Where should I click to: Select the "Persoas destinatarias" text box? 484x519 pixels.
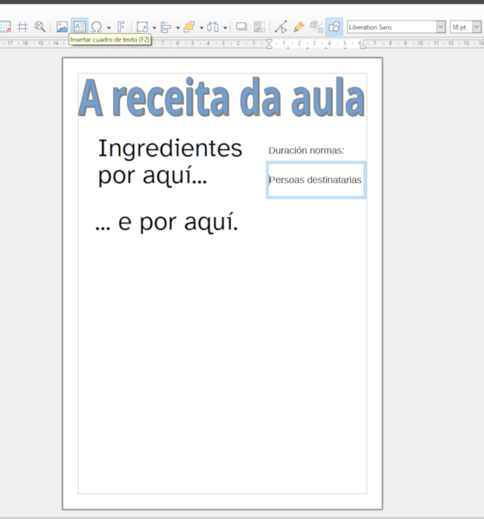pos(315,180)
